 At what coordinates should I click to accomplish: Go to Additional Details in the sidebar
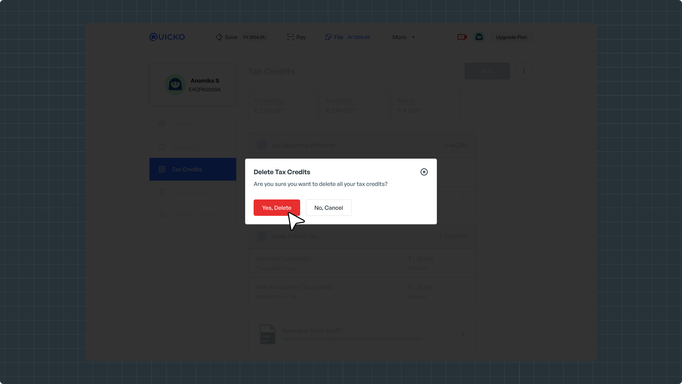193,215
